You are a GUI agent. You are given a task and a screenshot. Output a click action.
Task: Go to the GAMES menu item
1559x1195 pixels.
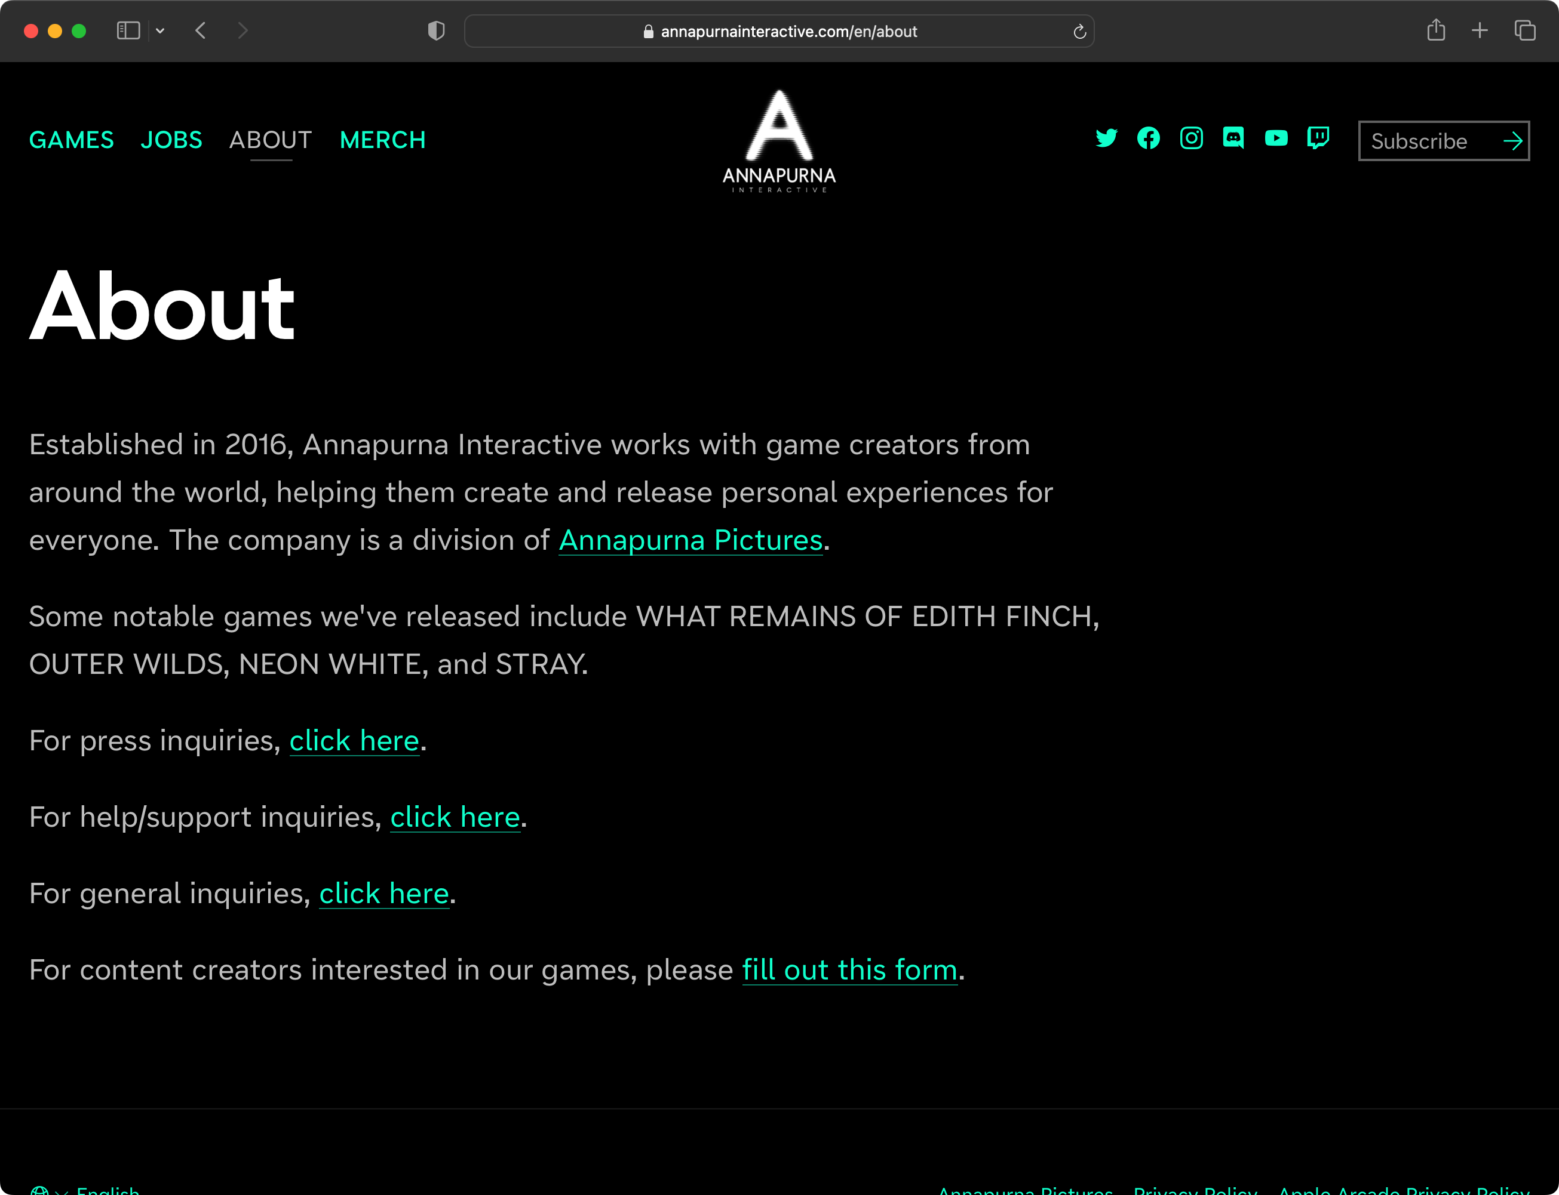point(71,140)
